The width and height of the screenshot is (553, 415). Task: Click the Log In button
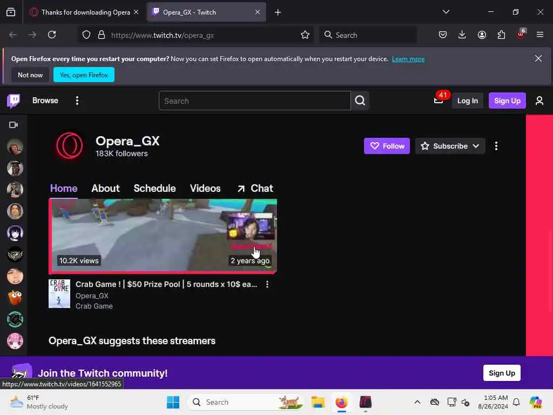tap(467, 101)
